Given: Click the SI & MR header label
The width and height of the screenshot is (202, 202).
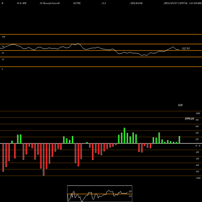Looking at the screenshot, I should (21, 3).
